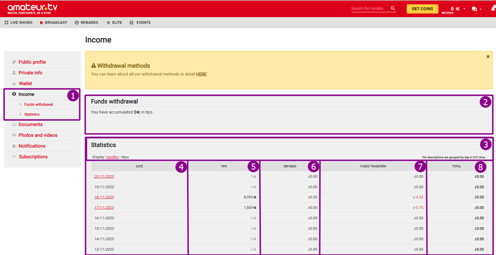Open the Broadcast menu item
This screenshot has width=496, height=255.
(x=53, y=23)
